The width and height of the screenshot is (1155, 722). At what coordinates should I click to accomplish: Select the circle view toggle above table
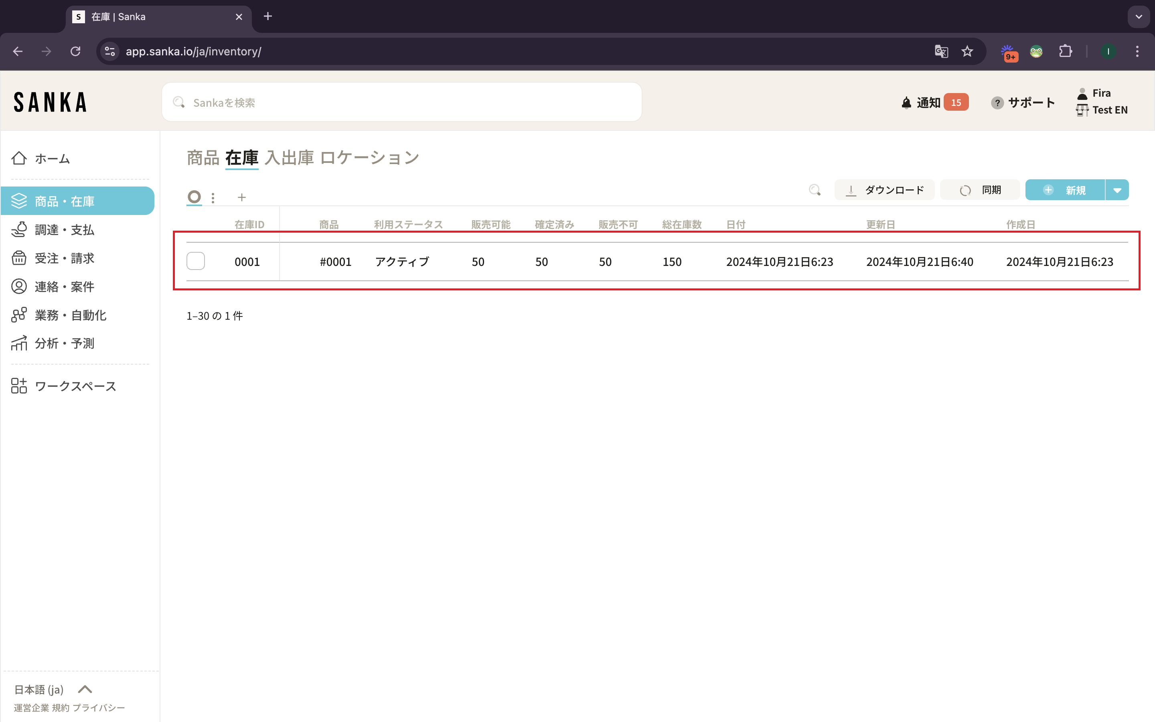(x=194, y=197)
